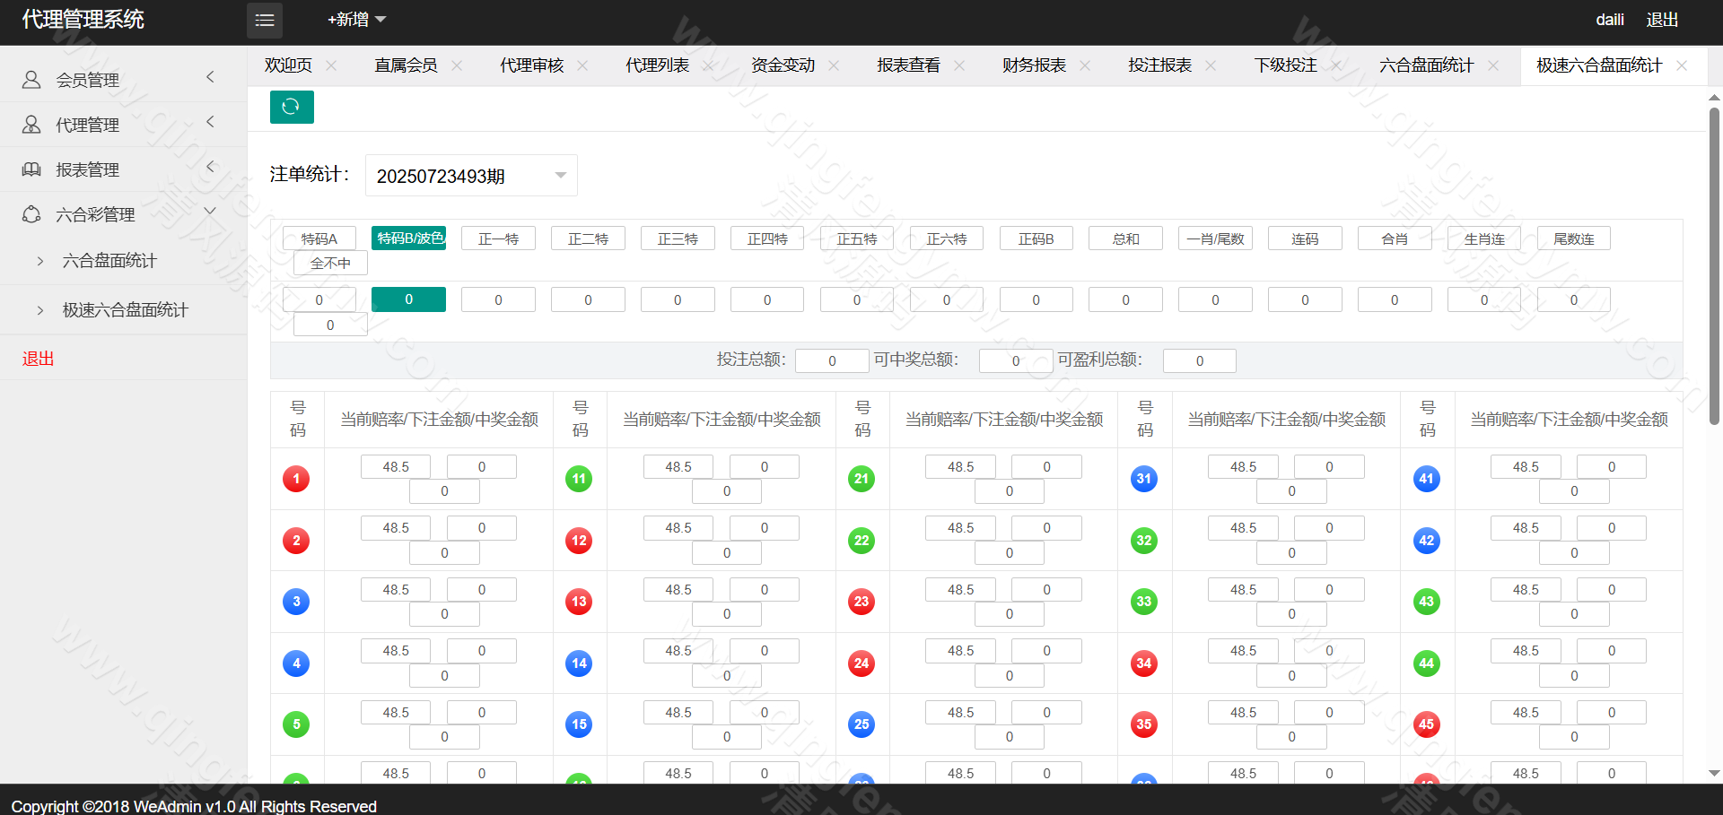Click the 六合彩管理 icon in sidebar
Screen dimensions: 1723x815
point(31,214)
